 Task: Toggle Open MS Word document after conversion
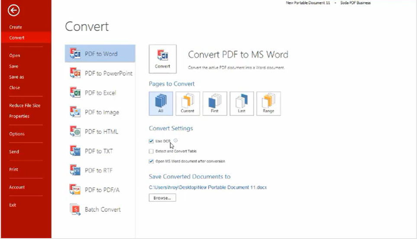click(151, 161)
